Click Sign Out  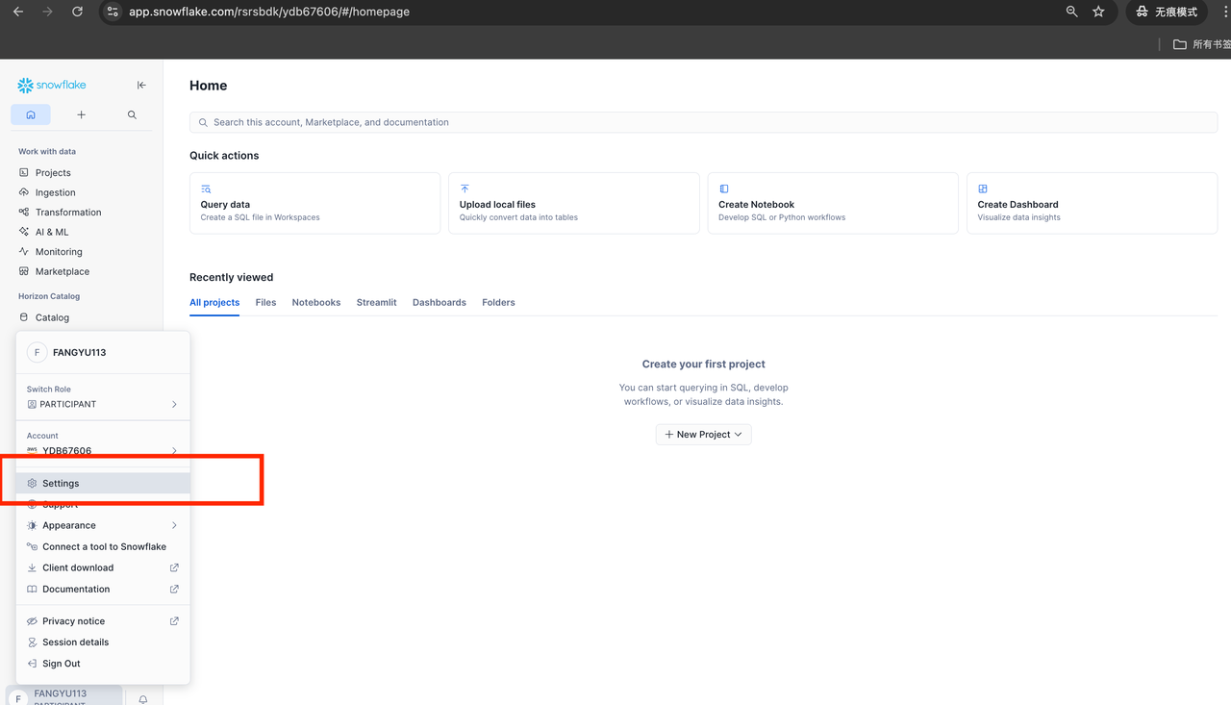pyautogui.click(x=103, y=664)
